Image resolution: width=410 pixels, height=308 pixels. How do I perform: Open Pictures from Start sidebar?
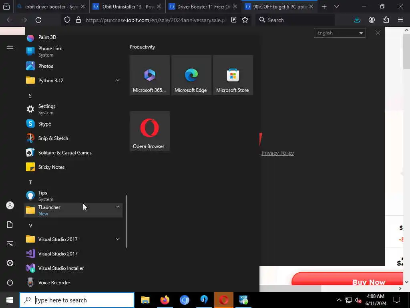(x=10, y=244)
